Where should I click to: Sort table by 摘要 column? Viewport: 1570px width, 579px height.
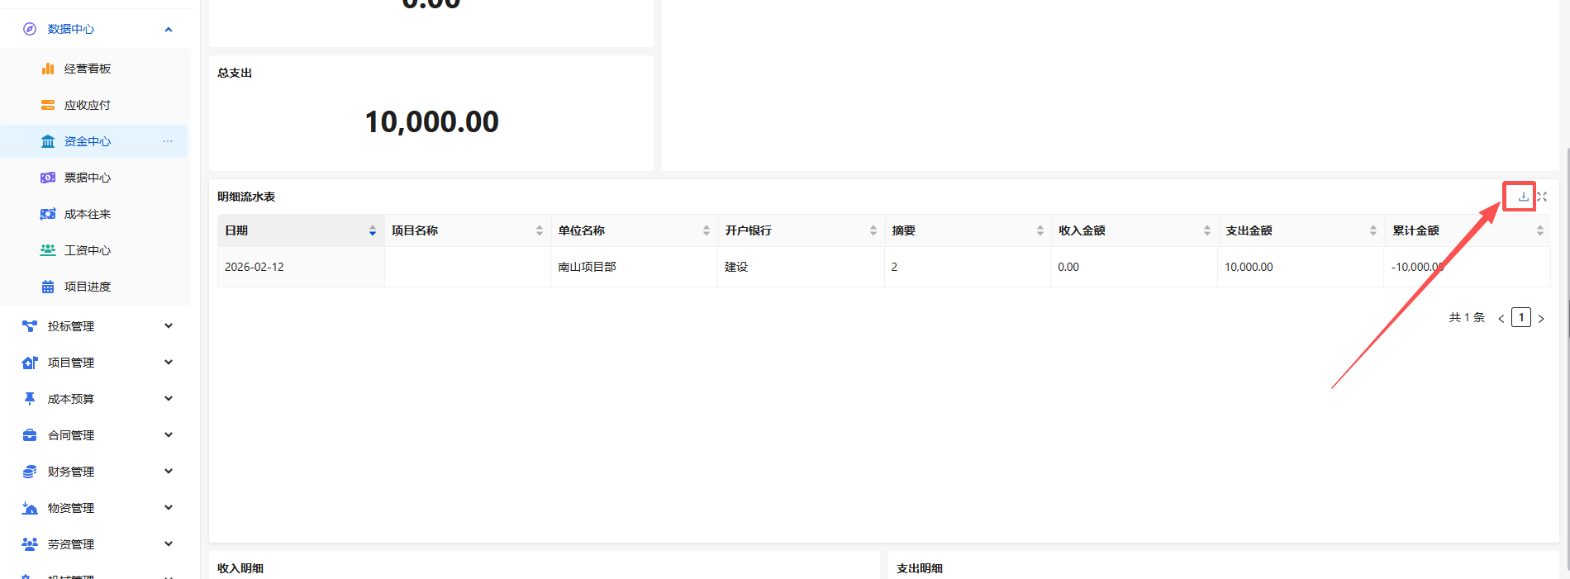(x=1040, y=231)
